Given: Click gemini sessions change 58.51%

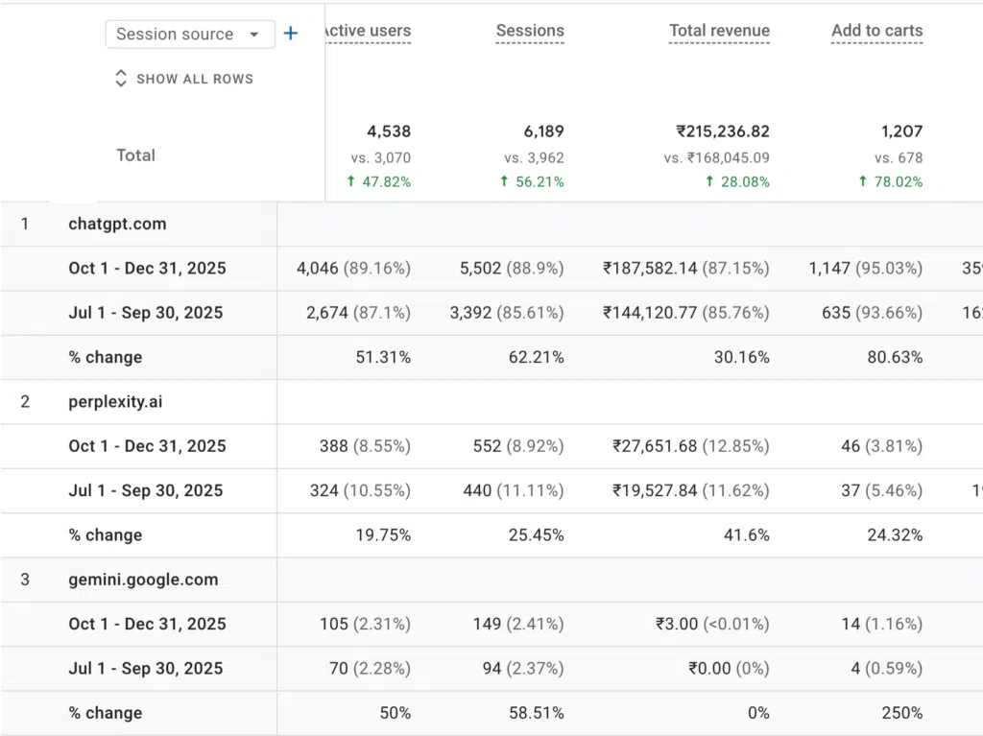Looking at the screenshot, I should [536, 713].
